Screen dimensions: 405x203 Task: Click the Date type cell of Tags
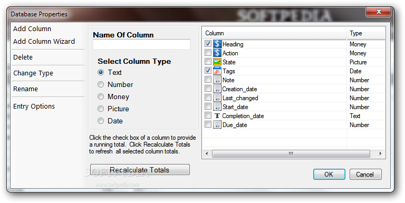[x=355, y=71]
